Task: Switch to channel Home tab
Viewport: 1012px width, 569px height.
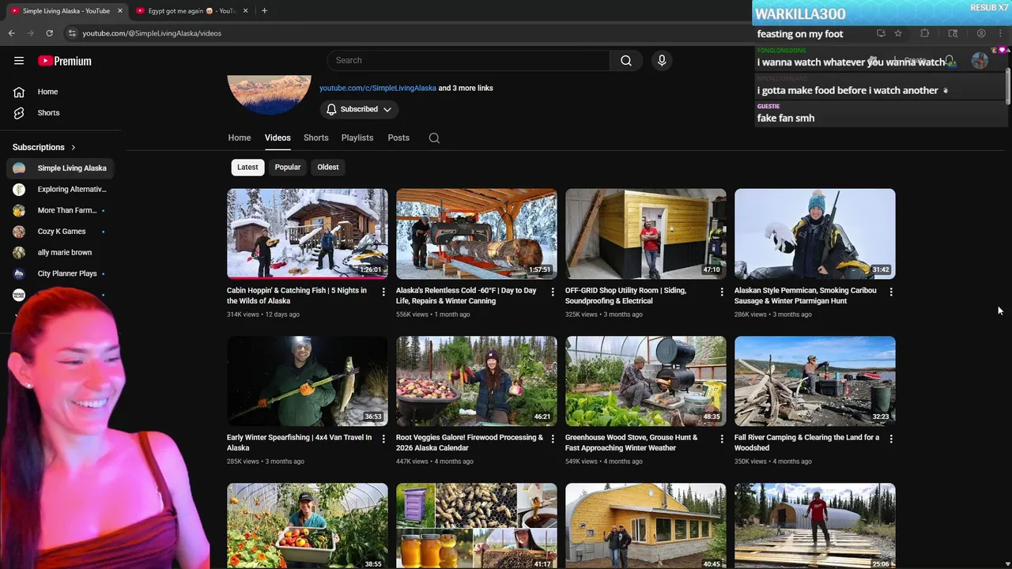Action: click(x=240, y=138)
